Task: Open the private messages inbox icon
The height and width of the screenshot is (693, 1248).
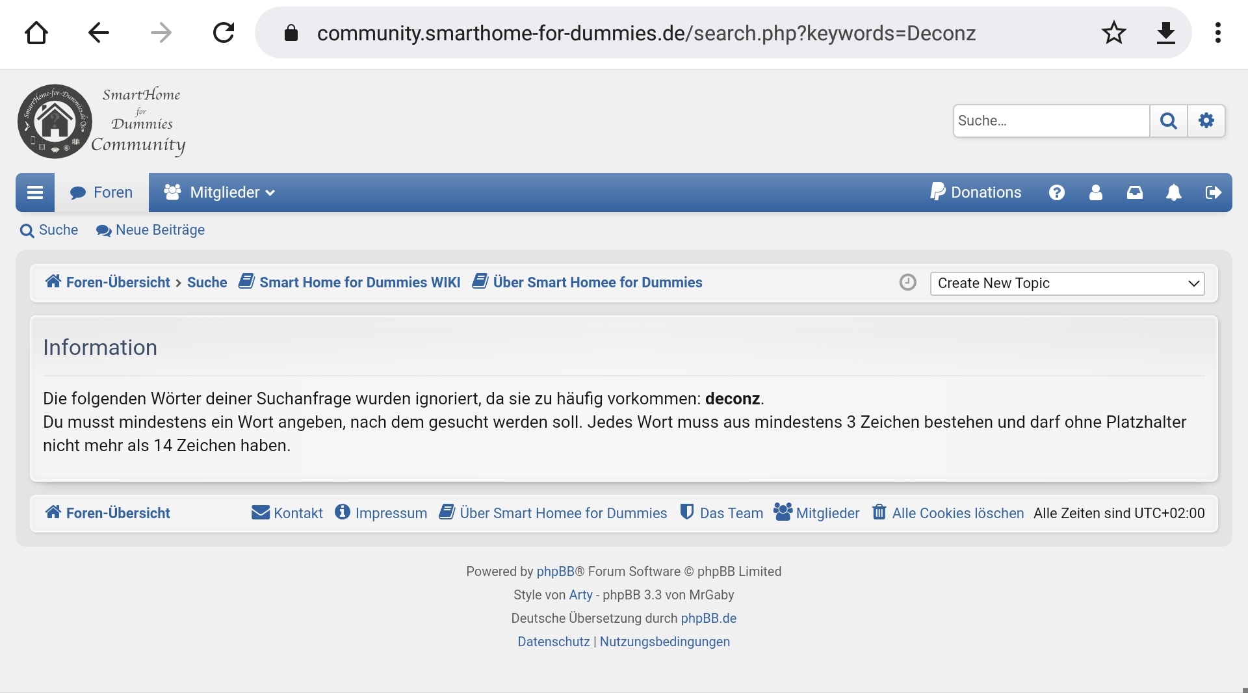Action: [x=1135, y=192]
